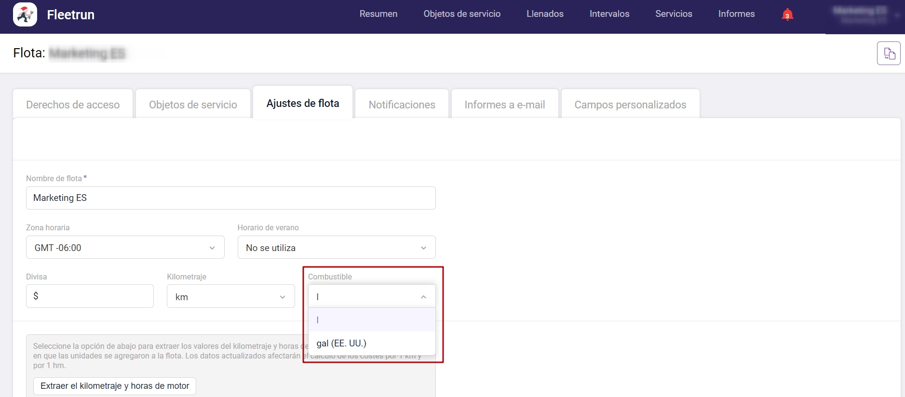Navigate to Intervalos page
This screenshot has width=905, height=397.
[609, 14]
